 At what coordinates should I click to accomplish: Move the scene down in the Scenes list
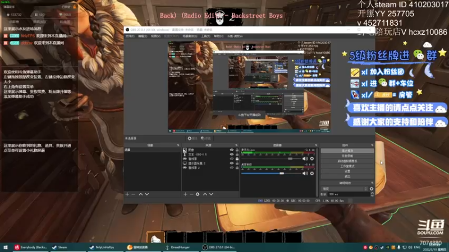click(147, 194)
